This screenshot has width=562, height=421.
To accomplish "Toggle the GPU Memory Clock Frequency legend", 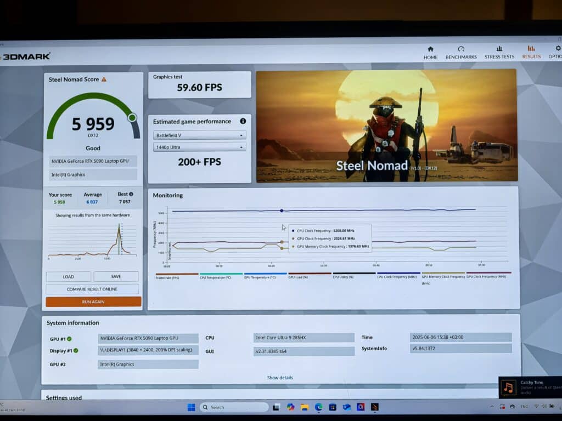I will point(443,278).
